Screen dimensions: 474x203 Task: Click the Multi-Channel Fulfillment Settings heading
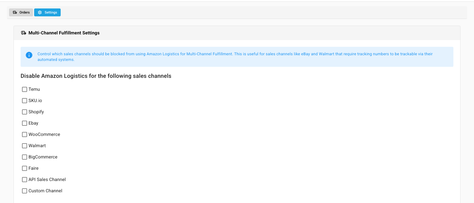click(x=64, y=33)
